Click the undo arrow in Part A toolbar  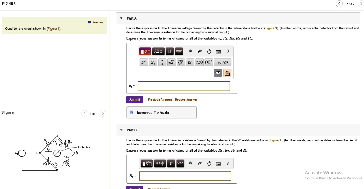(x=190, y=52)
